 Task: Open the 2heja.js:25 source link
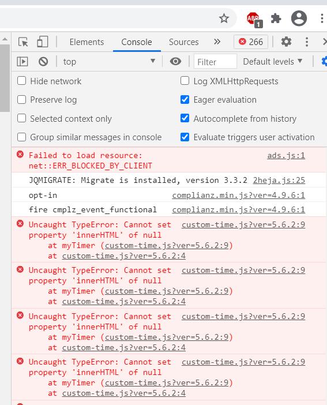279,180
